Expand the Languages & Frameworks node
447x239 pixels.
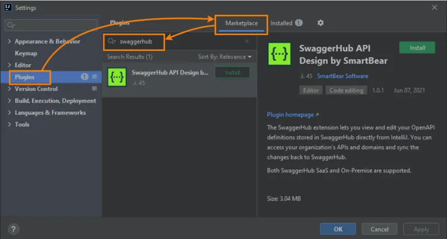9,113
